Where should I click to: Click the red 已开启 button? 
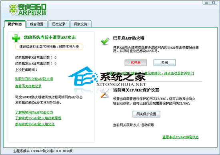coord(136,63)
